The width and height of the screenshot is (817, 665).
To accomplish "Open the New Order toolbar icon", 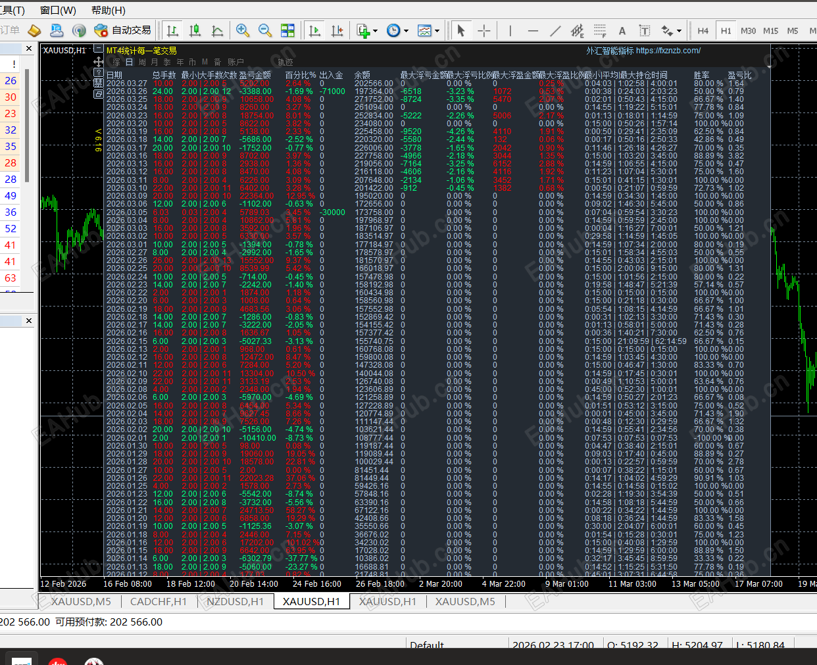I will [11, 30].
